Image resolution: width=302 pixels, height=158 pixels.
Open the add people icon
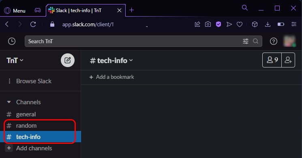pyautogui.click(x=288, y=60)
